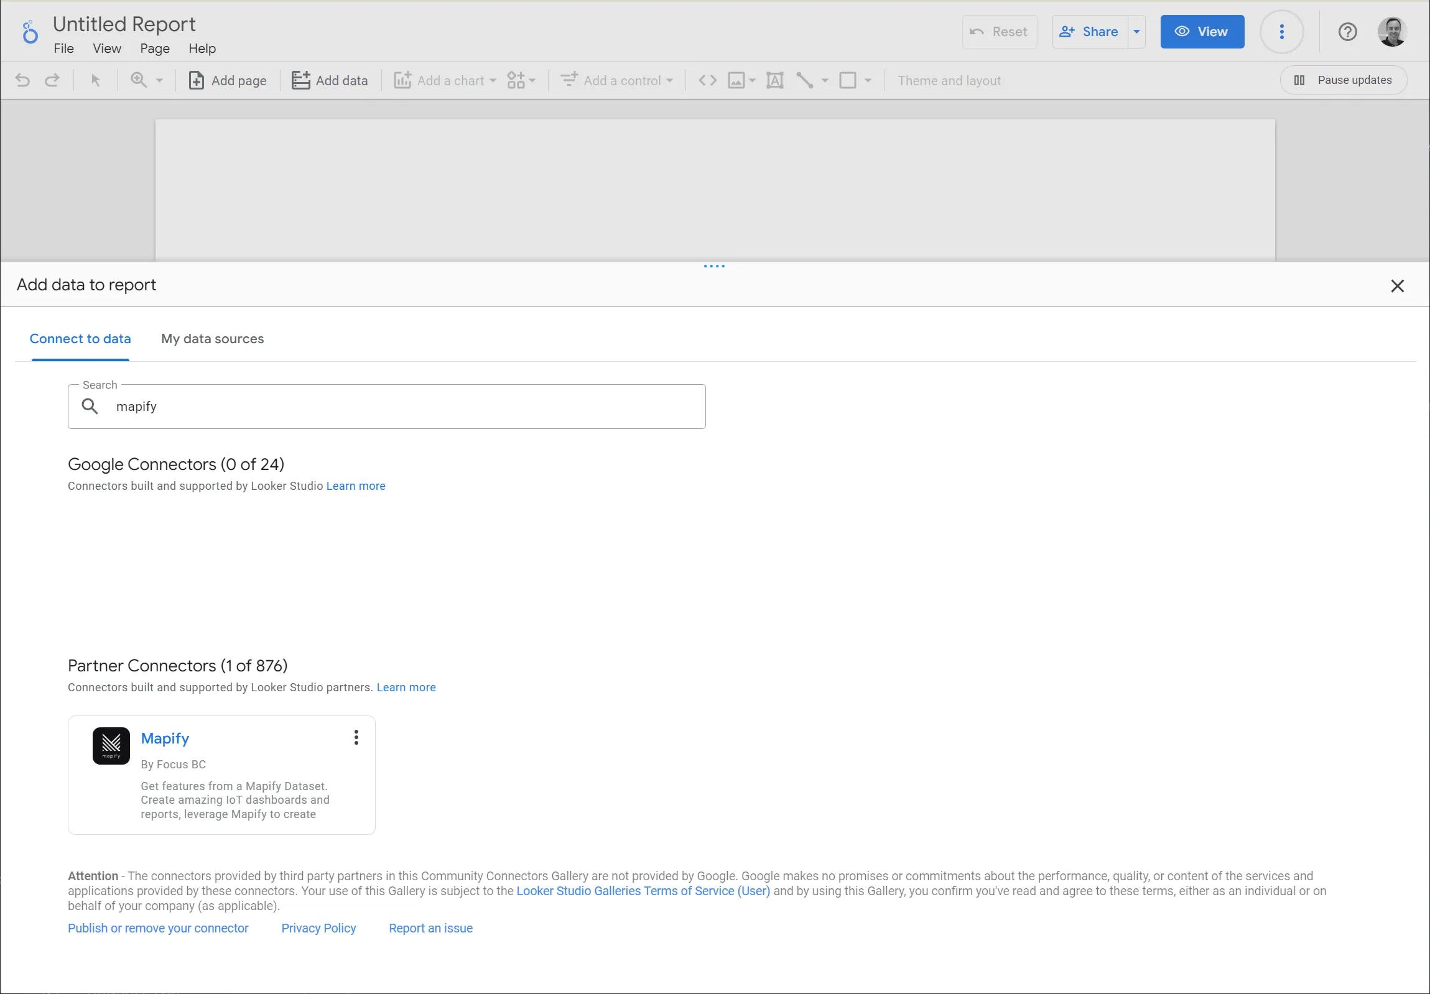Click the Untitled Report title

(x=124, y=24)
